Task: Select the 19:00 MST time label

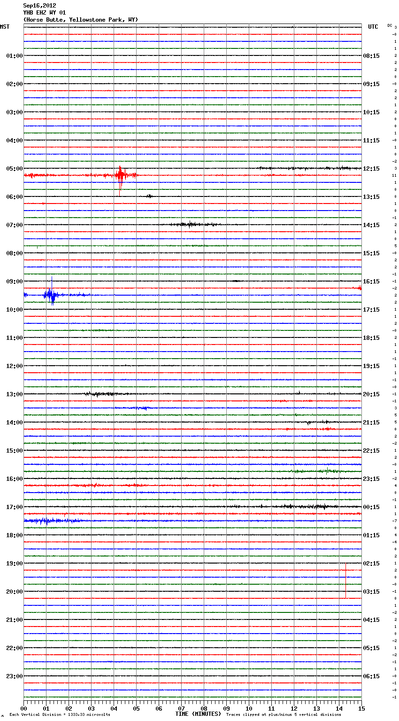Action: coord(15,564)
